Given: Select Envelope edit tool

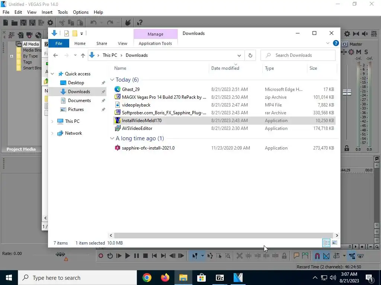Looking at the screenshot, I should point(210,256).
